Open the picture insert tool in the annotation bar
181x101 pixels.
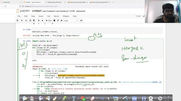pos(116,98)
